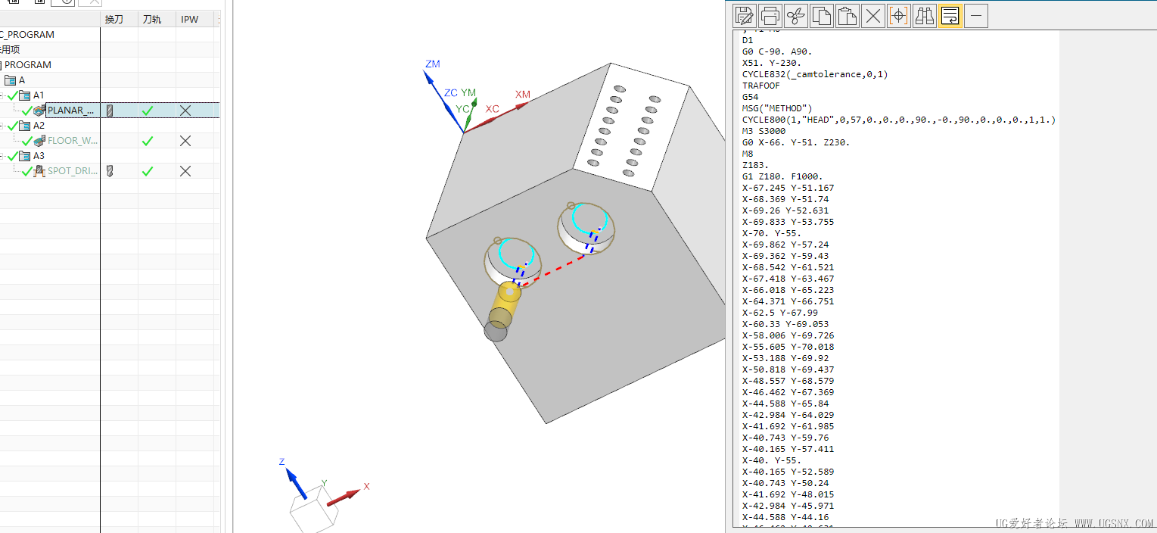Click the green status check beside A1
The image size is (1157, 533).
pyautogui.click(x=12, y=95)
